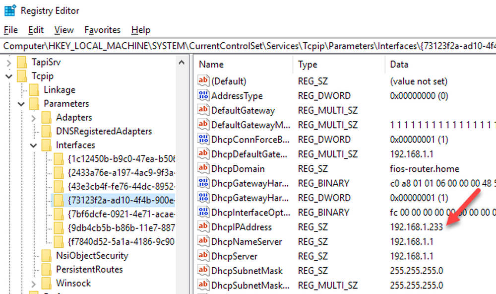Click the data value fios-router.home
The height and width of the screenshot is (294, 496).
tap(425, 169)
